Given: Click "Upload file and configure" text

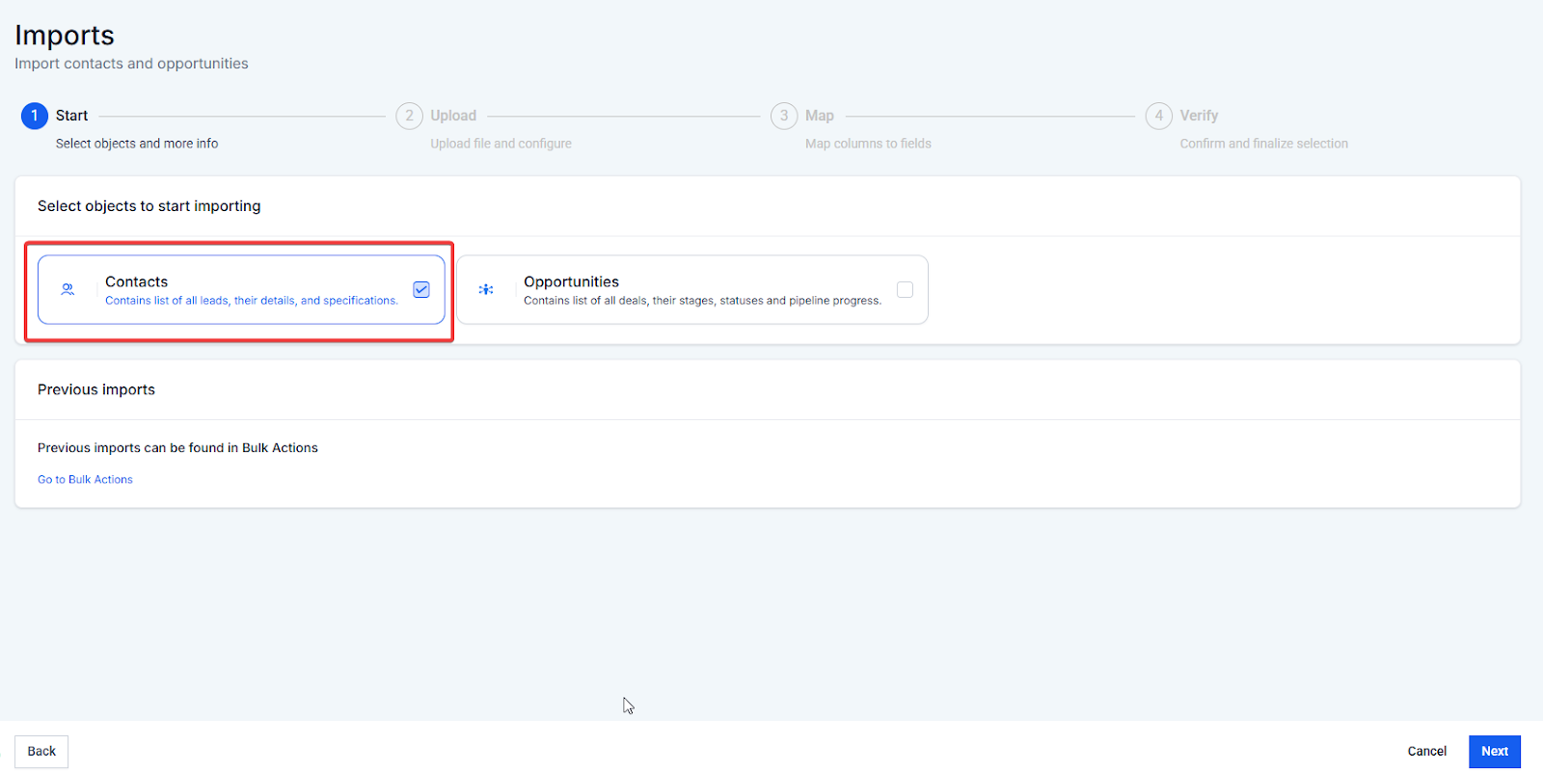Looking at the screenshot, I should (x=501, y=144).
